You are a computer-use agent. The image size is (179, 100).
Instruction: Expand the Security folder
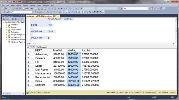click(6, 27)
